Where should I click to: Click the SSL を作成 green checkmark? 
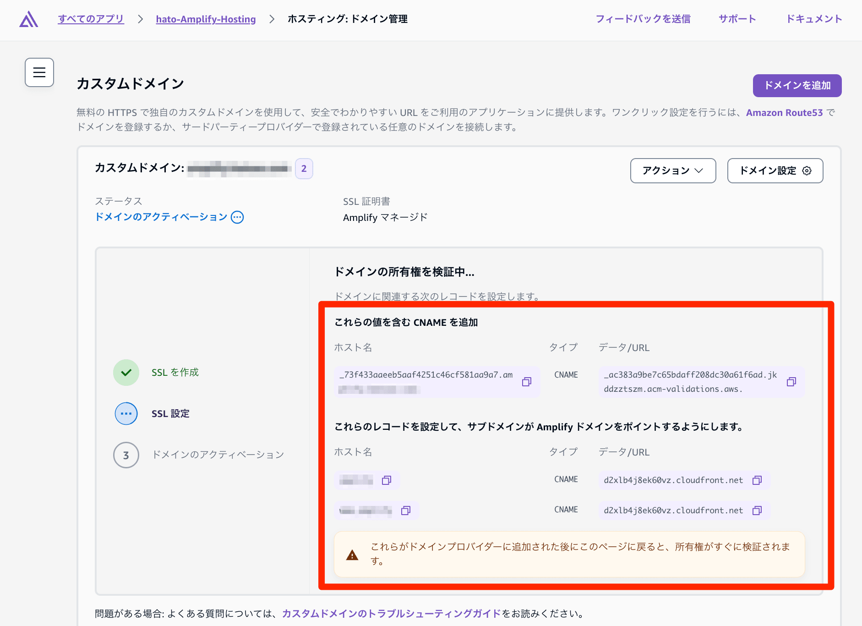(126, 373)
